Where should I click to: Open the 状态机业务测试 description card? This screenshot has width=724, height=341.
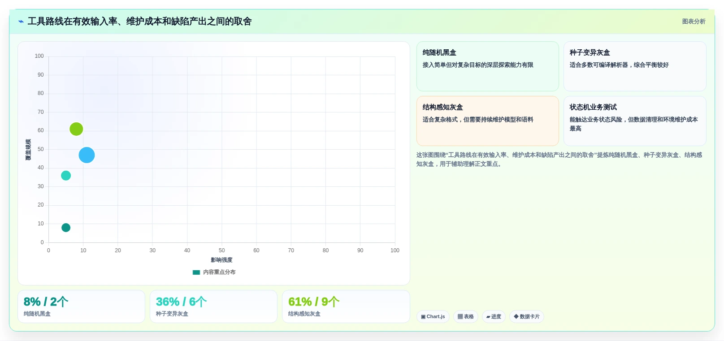[x=635, y=121]
